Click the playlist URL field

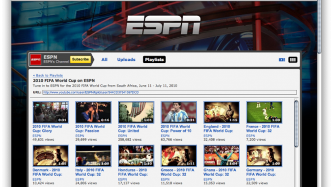click(169, 92)
